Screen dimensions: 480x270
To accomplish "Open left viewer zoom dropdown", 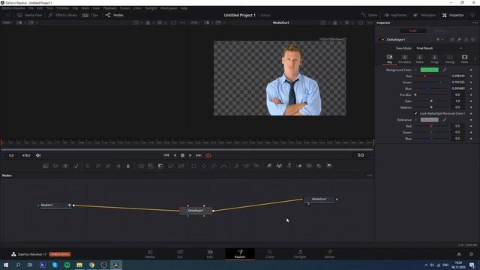I will click(x=7, y=22).
